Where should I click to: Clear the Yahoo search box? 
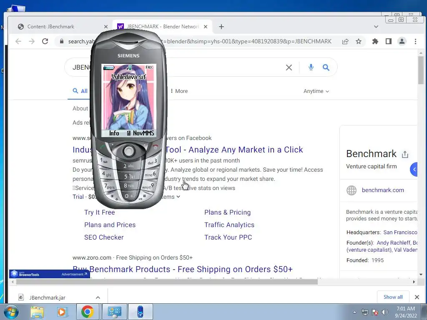tap(289, 67)
